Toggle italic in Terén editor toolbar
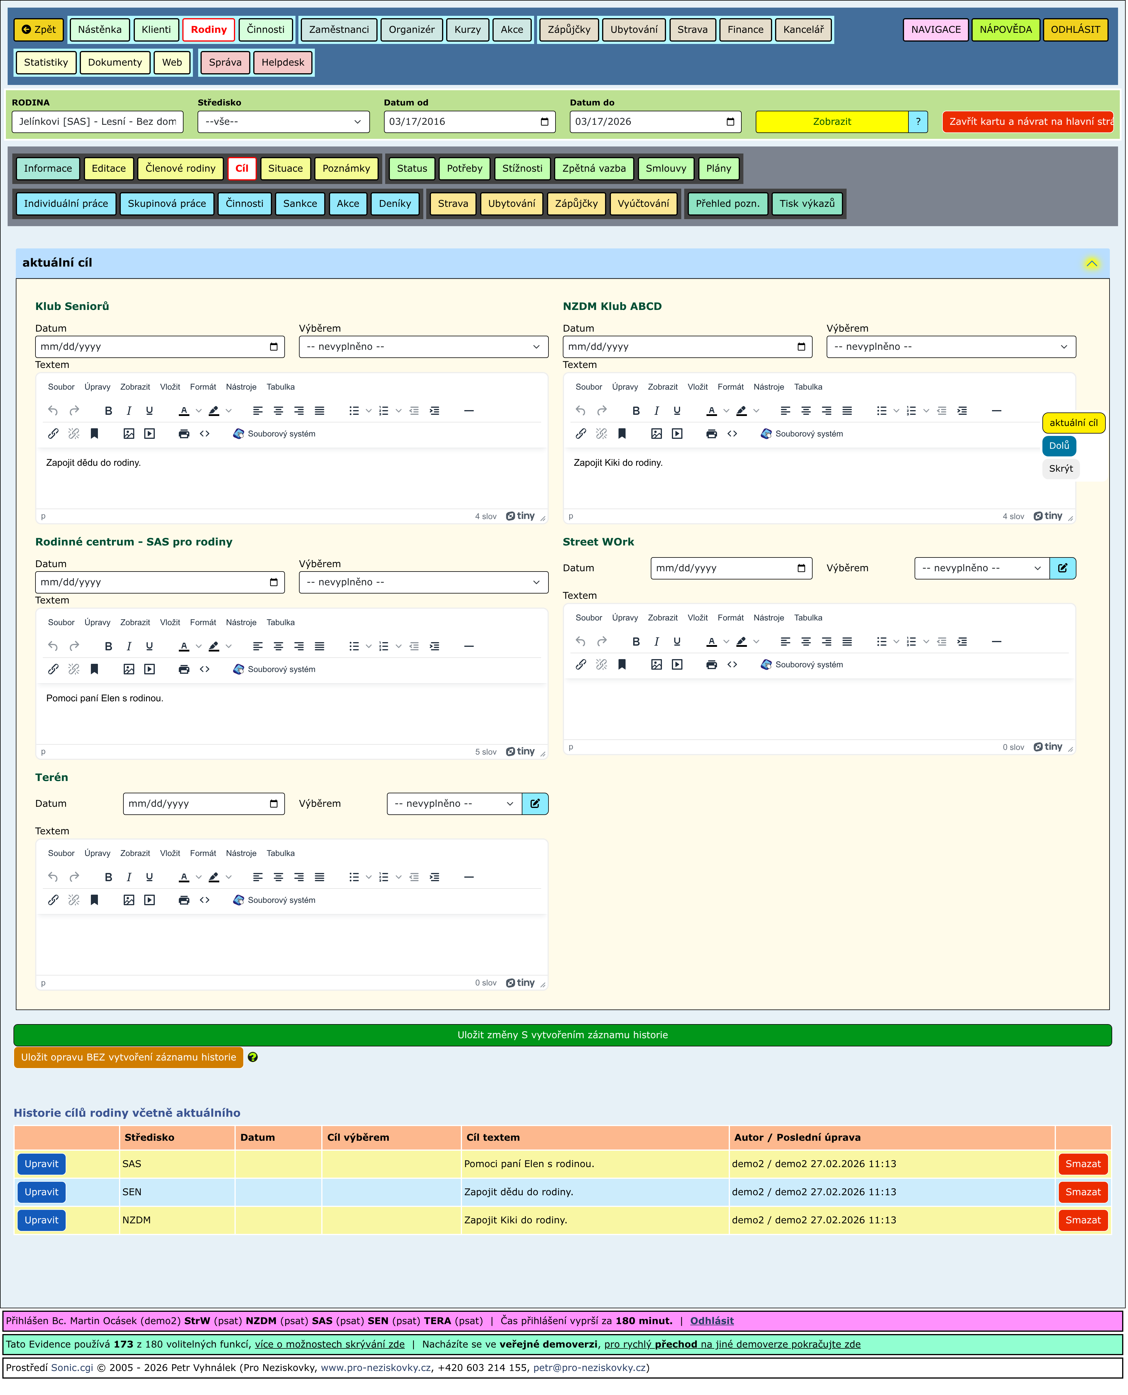This screenshot has height=1395, width=1128. coord(129,877)
